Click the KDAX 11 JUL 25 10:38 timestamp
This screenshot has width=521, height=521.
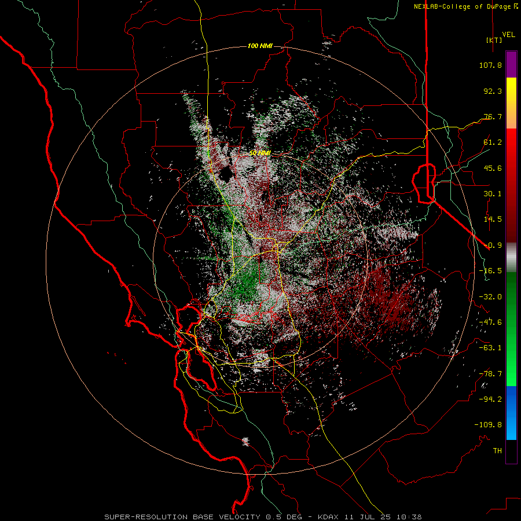click(x=369, y=517)
